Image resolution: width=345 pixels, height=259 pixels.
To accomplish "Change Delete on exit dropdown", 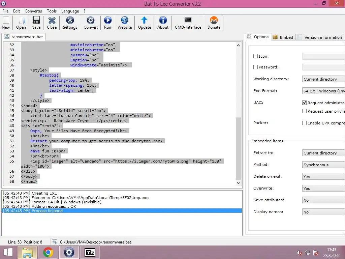I will (x=323, y=176).
